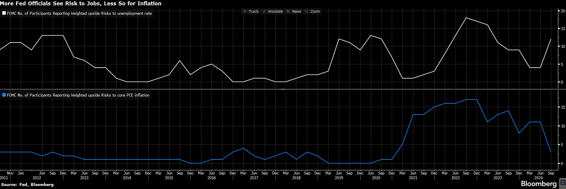Click the TeamViewer icon in bottom-right corner
Viewport: 566px width, 189px height.
(562, 183)
